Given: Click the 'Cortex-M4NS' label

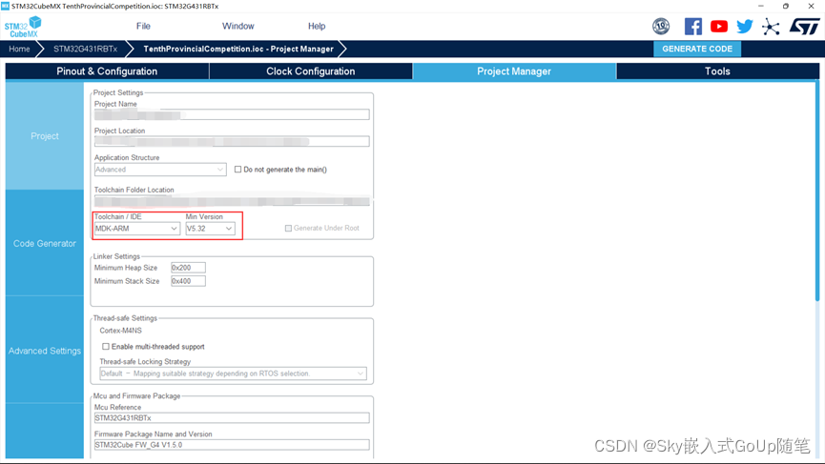Looking at the screenshot, I should [120, 331].
